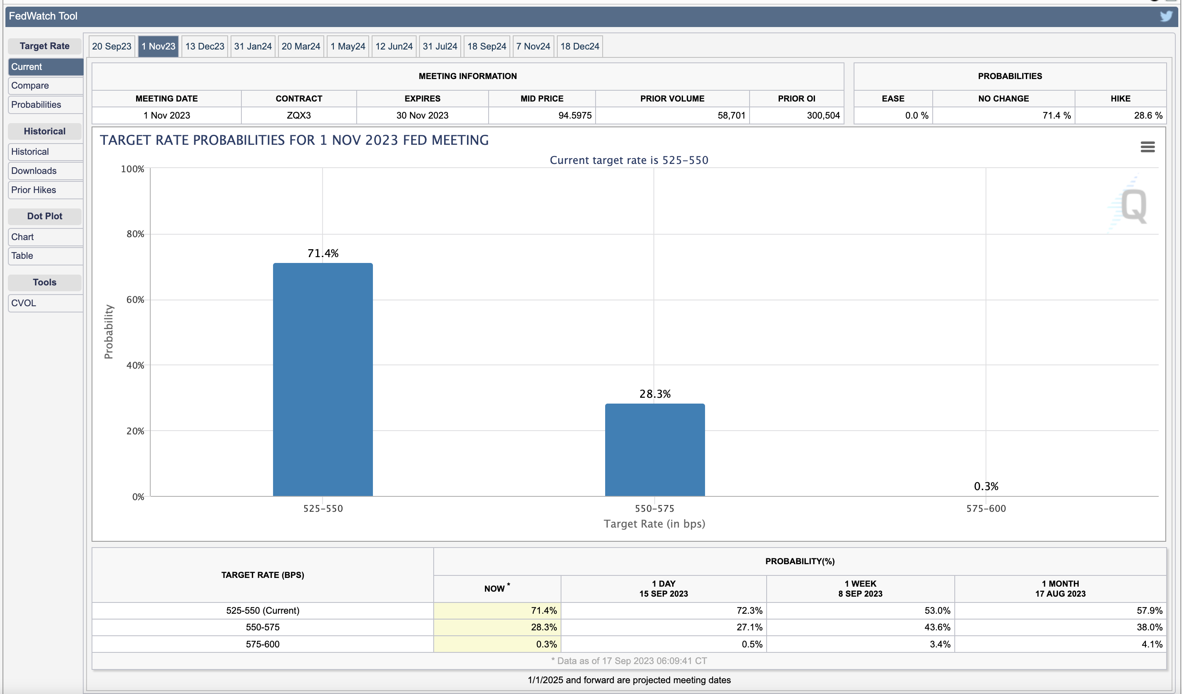This screenshot has width=1182, height=694.
Task: Open the chart hamburger menu icon
Action: pyautogui.click(x=1147, y=147)
